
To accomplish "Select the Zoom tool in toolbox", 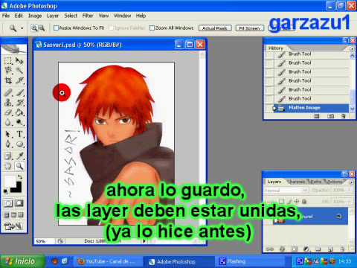I will point(20,166).
